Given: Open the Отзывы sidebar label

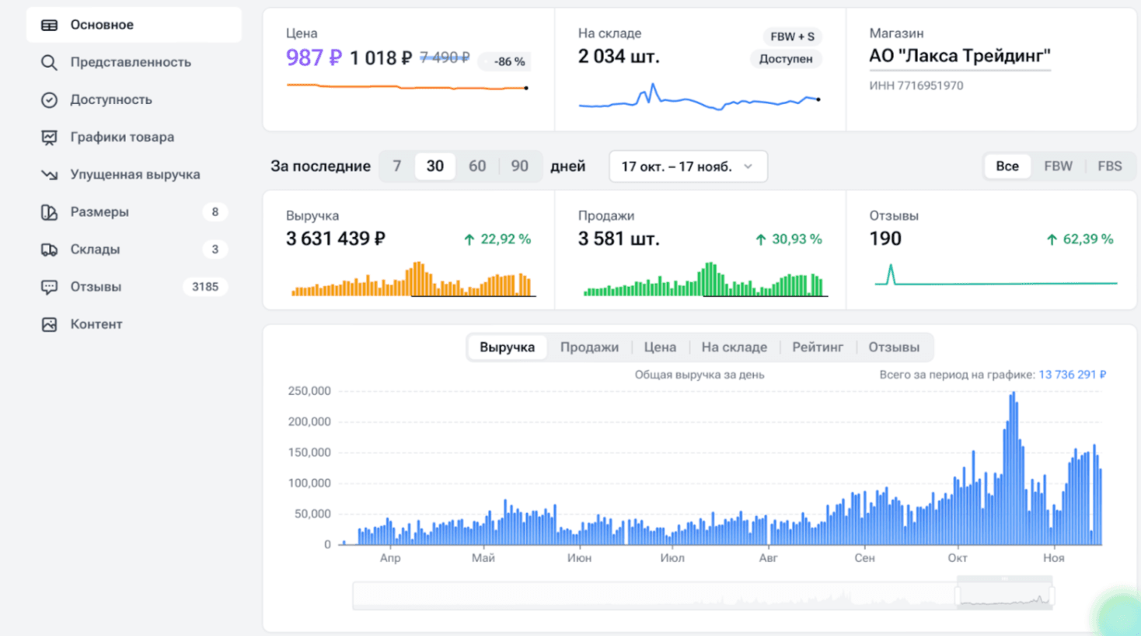Looking at the screenshot, I should pyautogui.click(x=96, y=287).
